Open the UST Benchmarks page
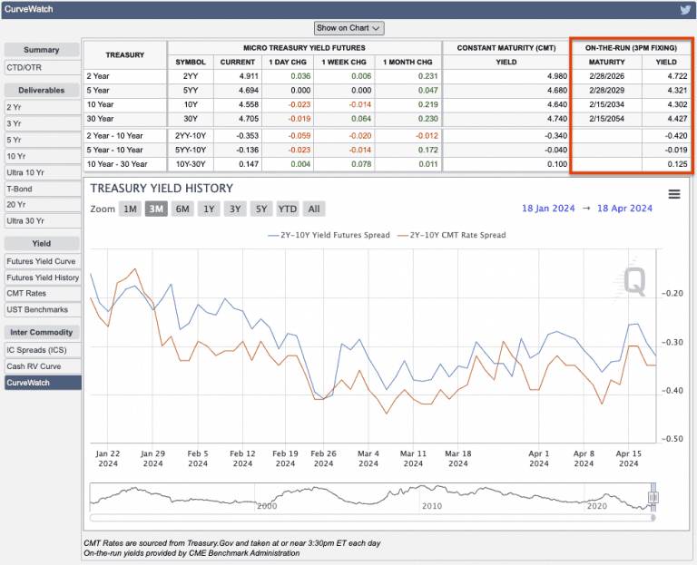The height and width of the screenshot is (565, 697). (43, 309)
